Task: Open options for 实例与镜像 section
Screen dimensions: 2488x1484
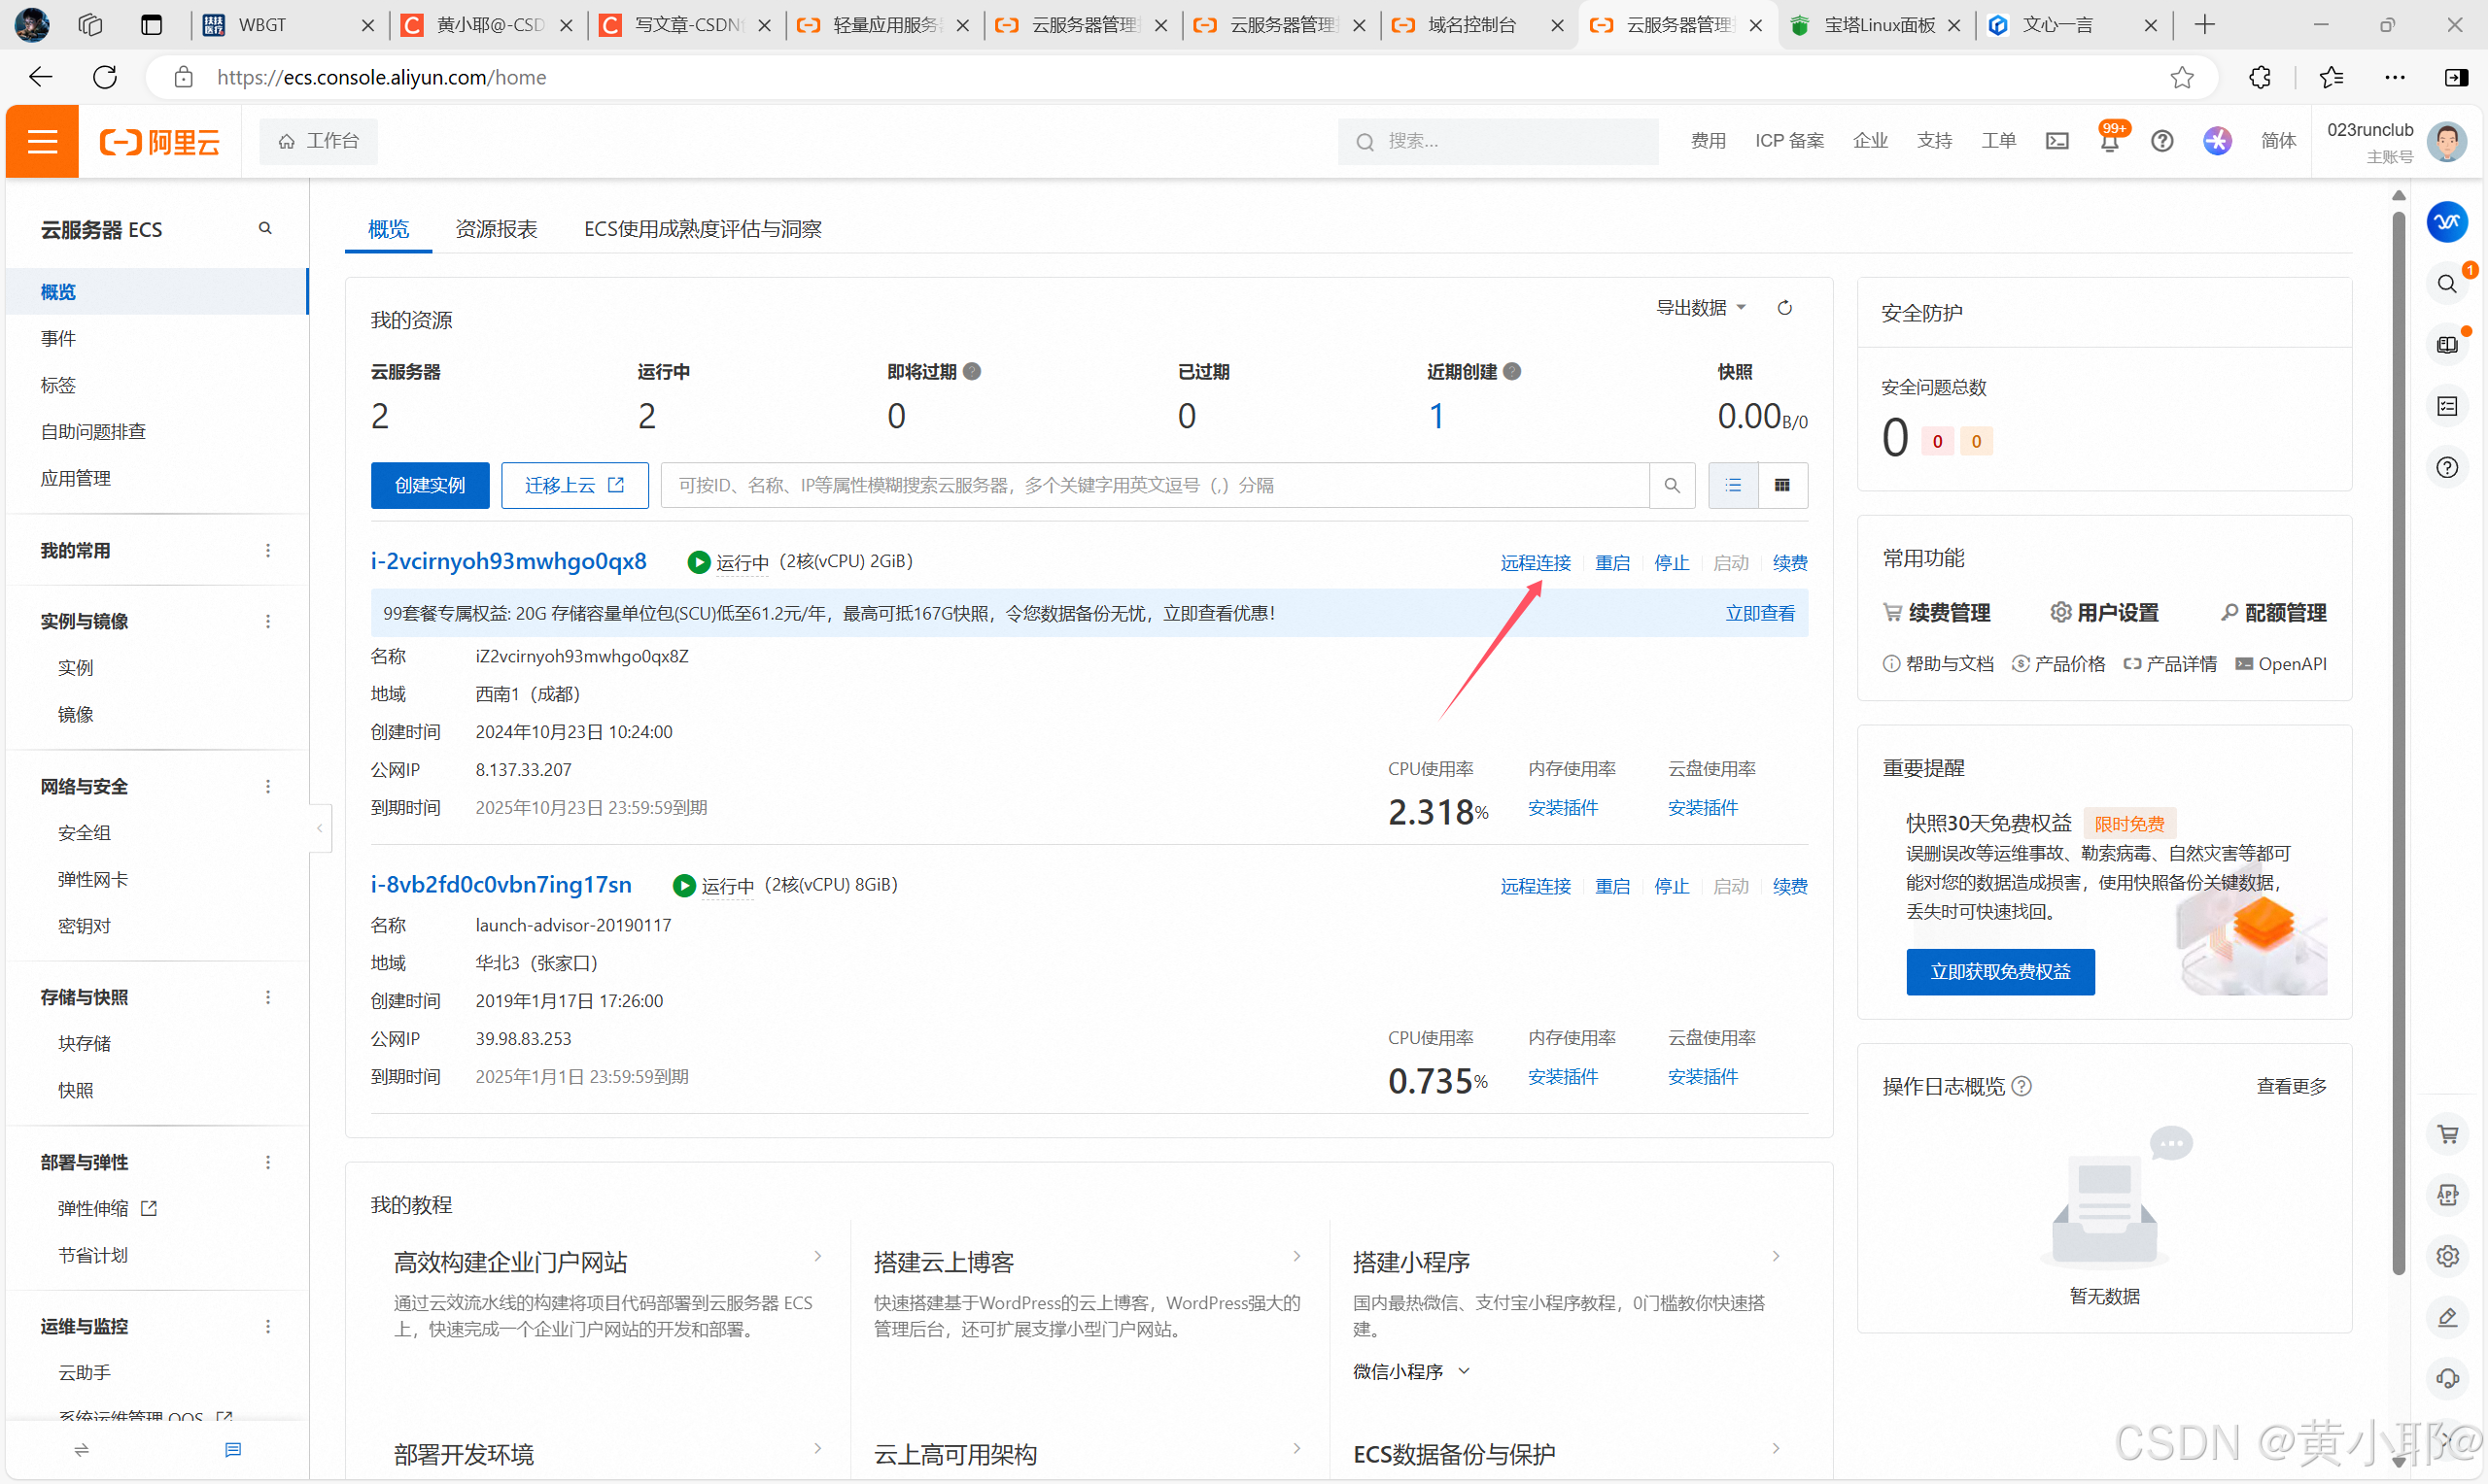Action: click(267, 621)
